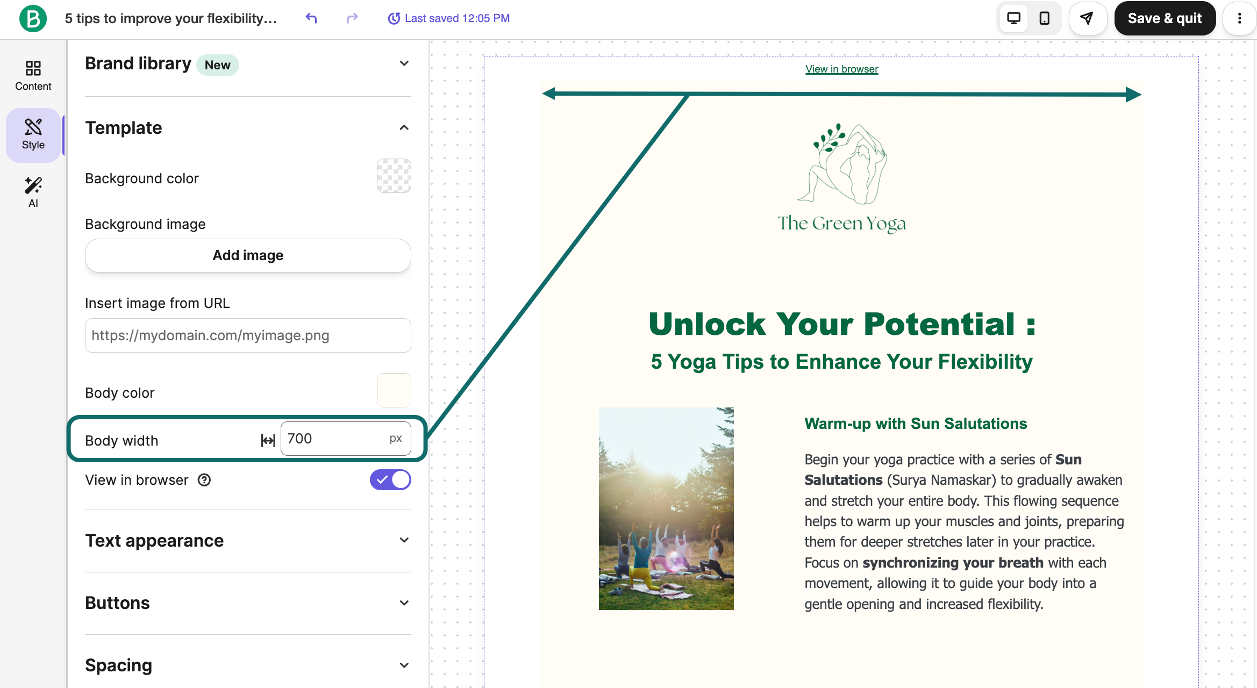Disable the View in browser toggle
Screen dimensions: 1257x688
390,480
